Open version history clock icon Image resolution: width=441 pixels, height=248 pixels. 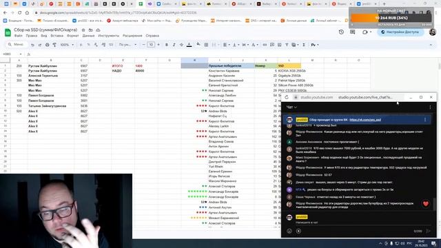341,32
